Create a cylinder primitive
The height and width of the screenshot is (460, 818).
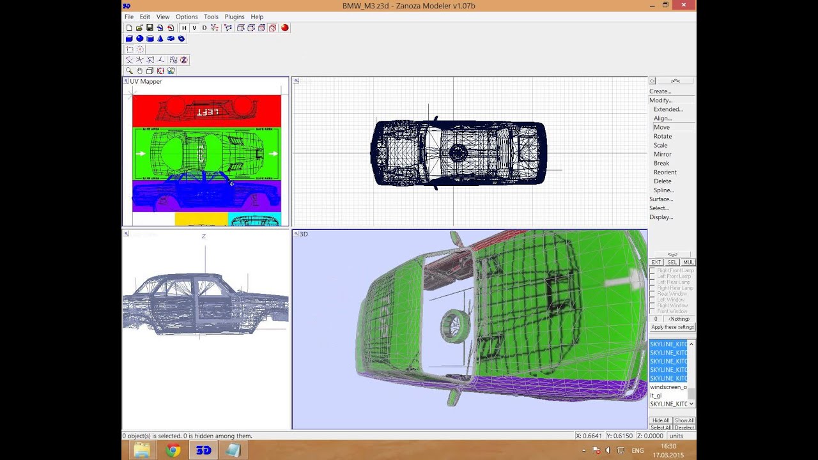pyautogui.click(x=150, y=39)
